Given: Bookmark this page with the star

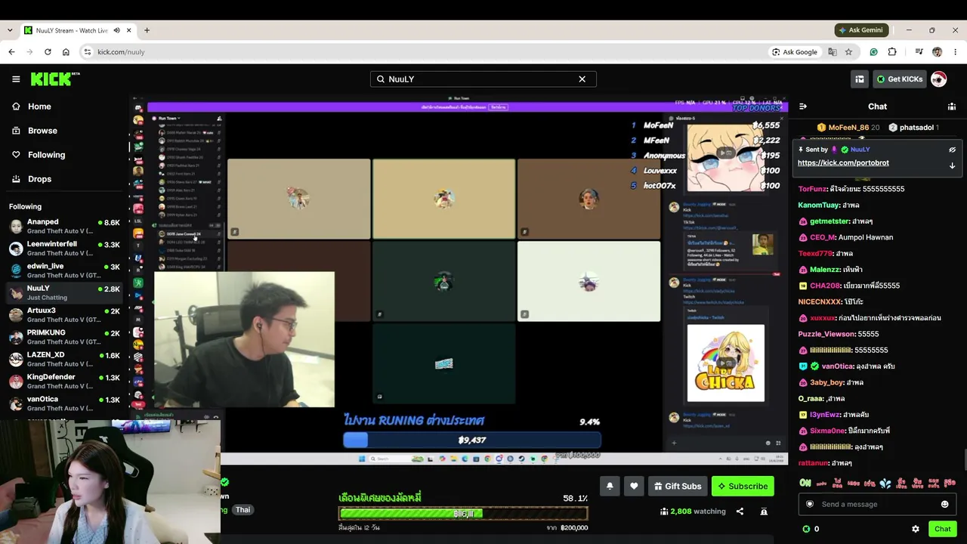Looking at the screenshot, I should click(x=848, y=52).
